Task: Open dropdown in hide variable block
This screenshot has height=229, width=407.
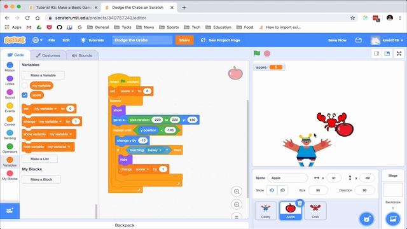Action: point(59,147)
